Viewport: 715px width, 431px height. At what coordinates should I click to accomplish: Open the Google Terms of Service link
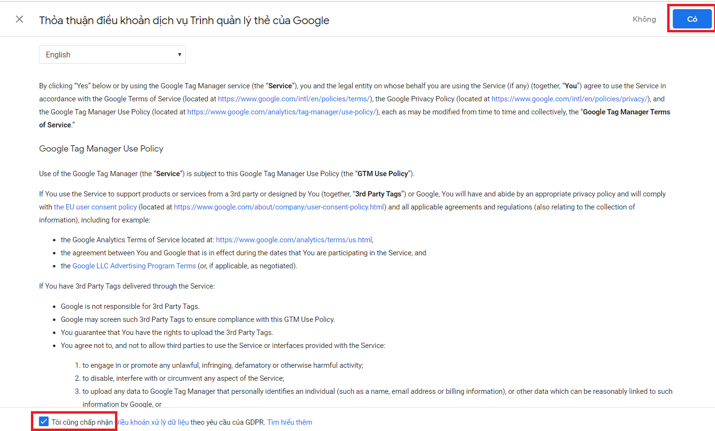294,98
